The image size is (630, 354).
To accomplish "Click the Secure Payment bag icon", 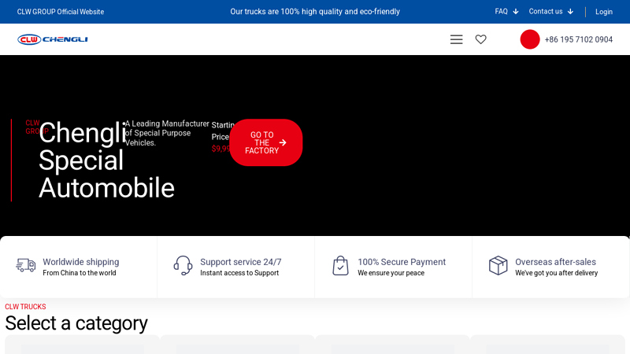I will tap(340, 265).
